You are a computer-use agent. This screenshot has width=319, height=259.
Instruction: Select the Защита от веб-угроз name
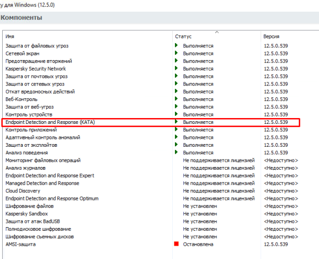point(29,107)
